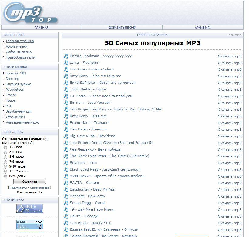
Task: Open Trance music style
Action: tap(11, 95)
